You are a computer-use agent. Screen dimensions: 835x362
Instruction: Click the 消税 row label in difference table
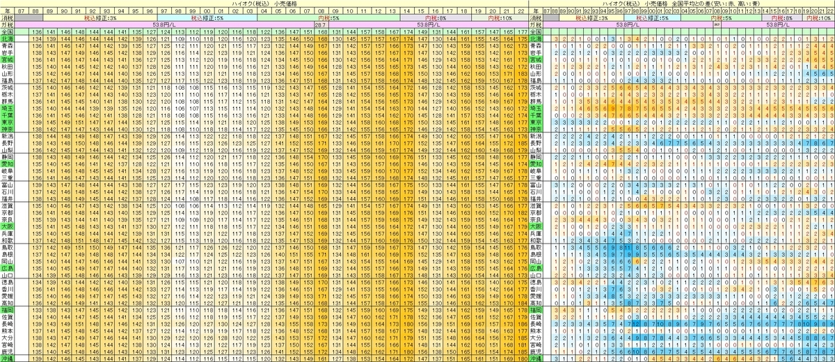point(536,17)
